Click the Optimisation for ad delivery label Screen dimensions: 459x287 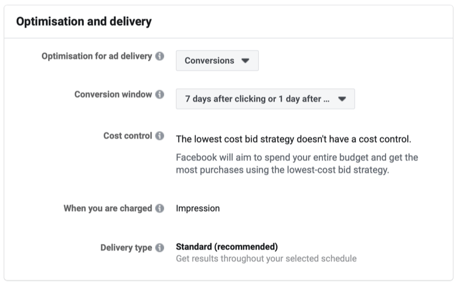point(97,57)
